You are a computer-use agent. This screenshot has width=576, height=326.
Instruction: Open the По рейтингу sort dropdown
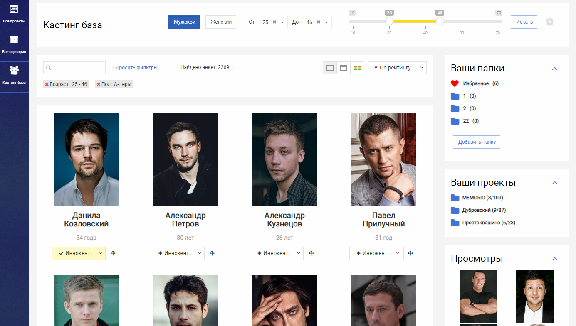[397, 68]
